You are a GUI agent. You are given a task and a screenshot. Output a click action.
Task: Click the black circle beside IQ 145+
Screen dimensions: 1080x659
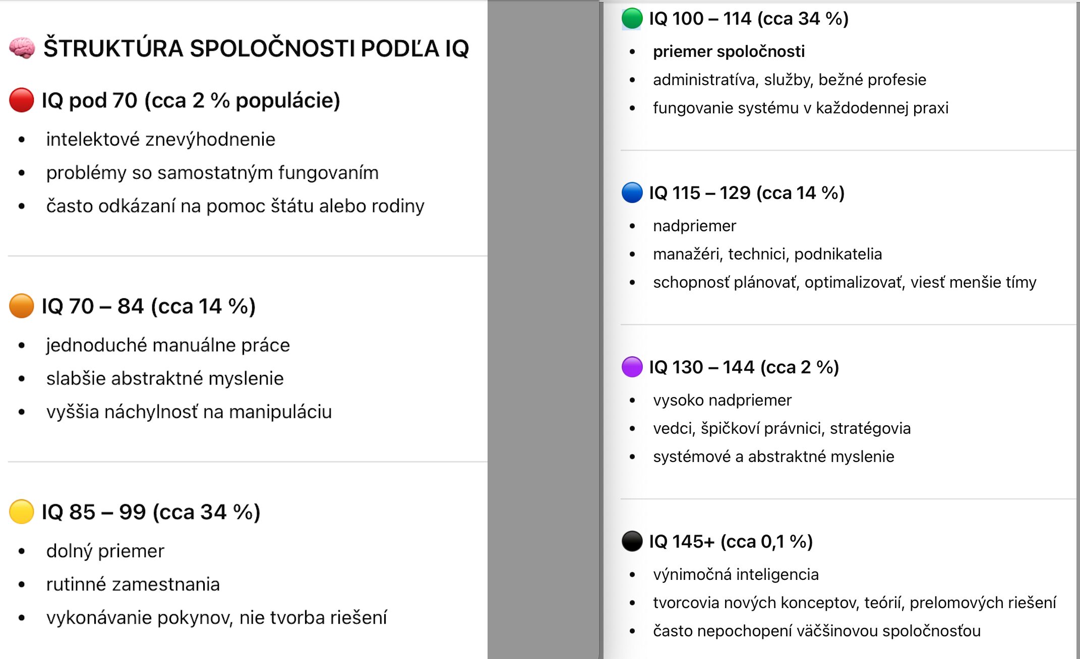[632, 541]
